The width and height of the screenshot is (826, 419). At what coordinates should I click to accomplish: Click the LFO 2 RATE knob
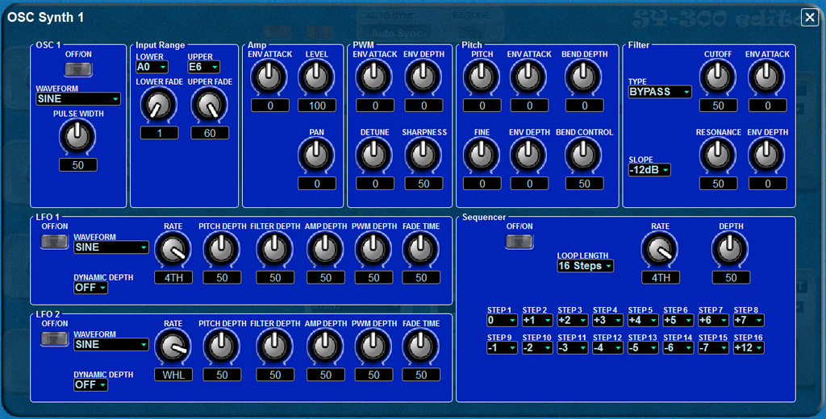[173, 346]
